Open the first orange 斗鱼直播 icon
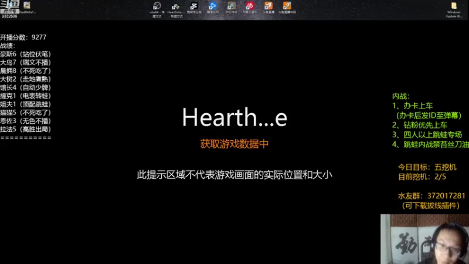Screen dimensions: 469x264 tap(269, 8)
